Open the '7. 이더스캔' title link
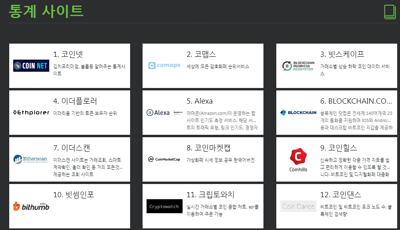Viewport: 400px width, 230px height. pos(71,148)
